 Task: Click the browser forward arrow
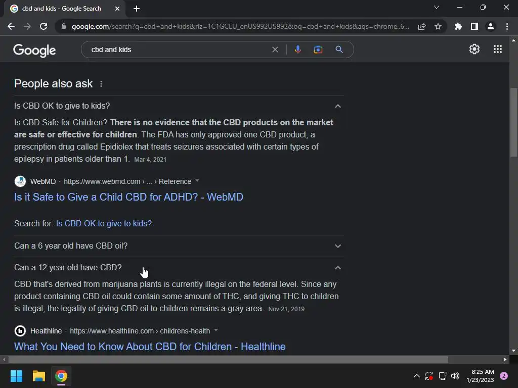tap(27, 26)
